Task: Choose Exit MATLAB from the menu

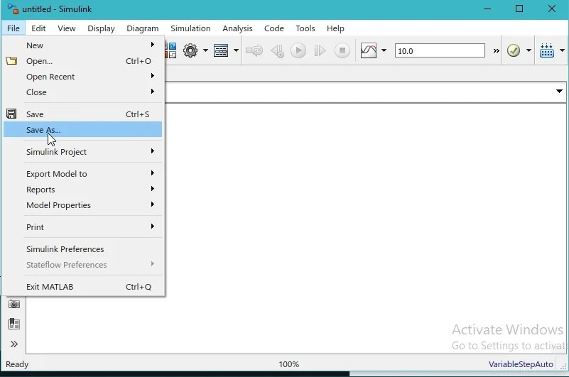Action: click(82, 287)
